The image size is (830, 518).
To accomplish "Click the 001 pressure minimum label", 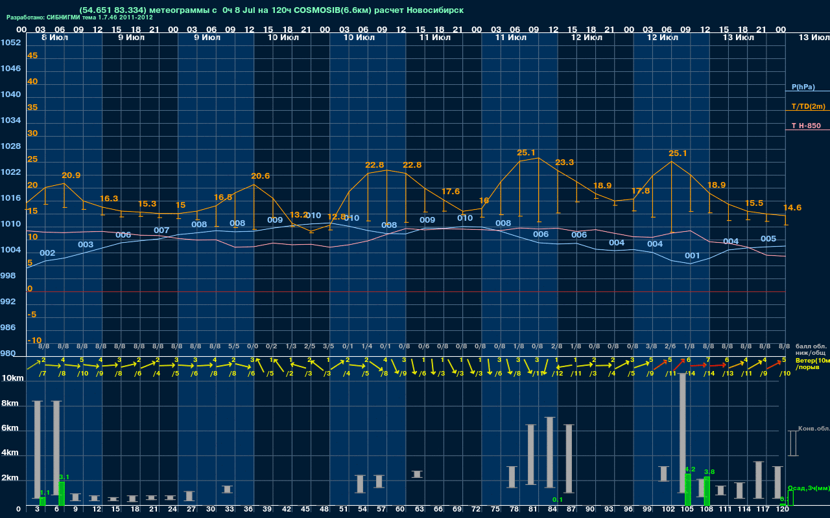I will [x=693, y=256].
